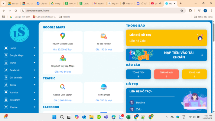Click the Review Google Maps pin icon
The width and height of the screenshot is (215, 121).
(63, 36)
